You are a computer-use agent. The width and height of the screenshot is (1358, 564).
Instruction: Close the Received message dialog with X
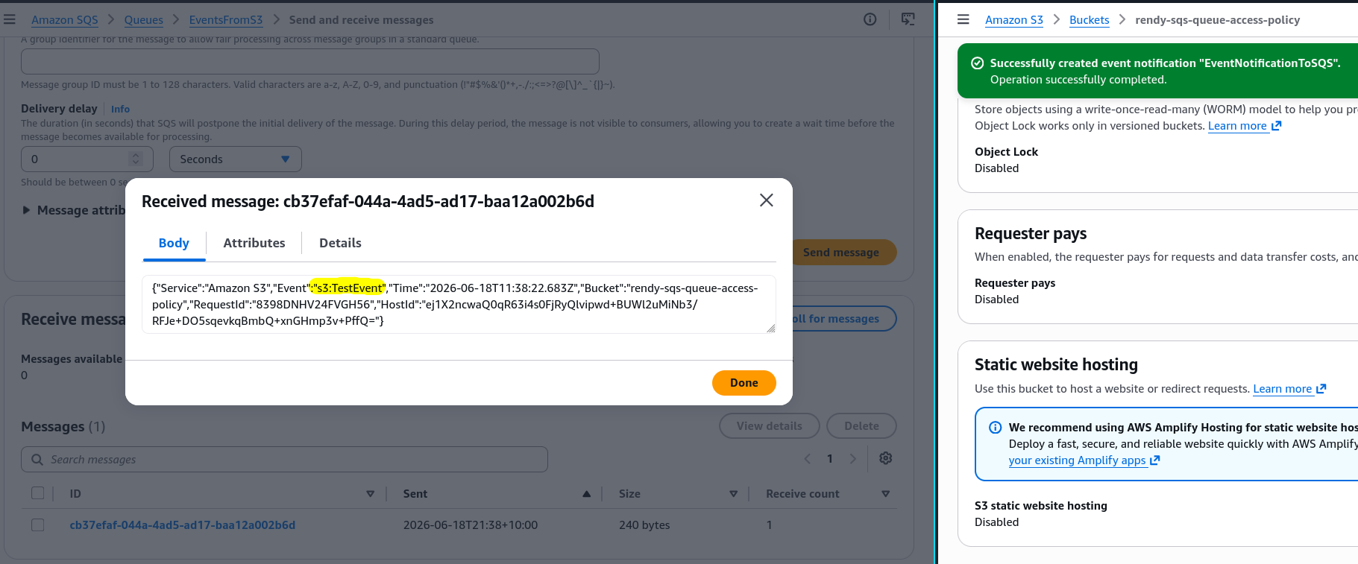pos(766,200)
